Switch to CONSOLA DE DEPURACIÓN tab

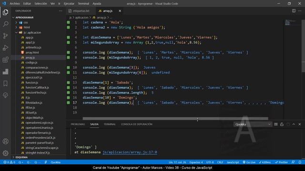[137, 124]
